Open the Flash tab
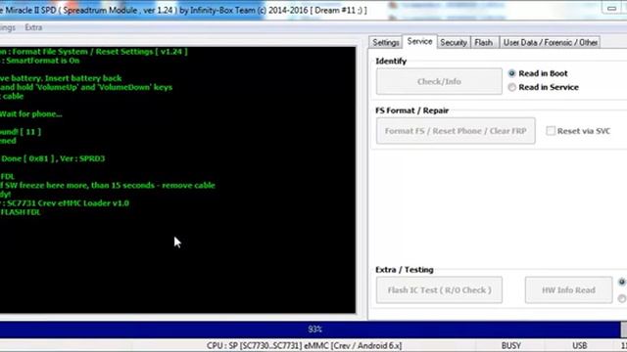The image size is (627, 352). tap(484, 42)
